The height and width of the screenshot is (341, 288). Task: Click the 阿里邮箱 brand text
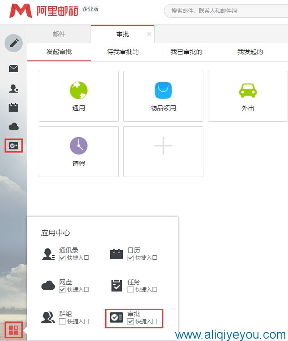click(x=57, y=11)
